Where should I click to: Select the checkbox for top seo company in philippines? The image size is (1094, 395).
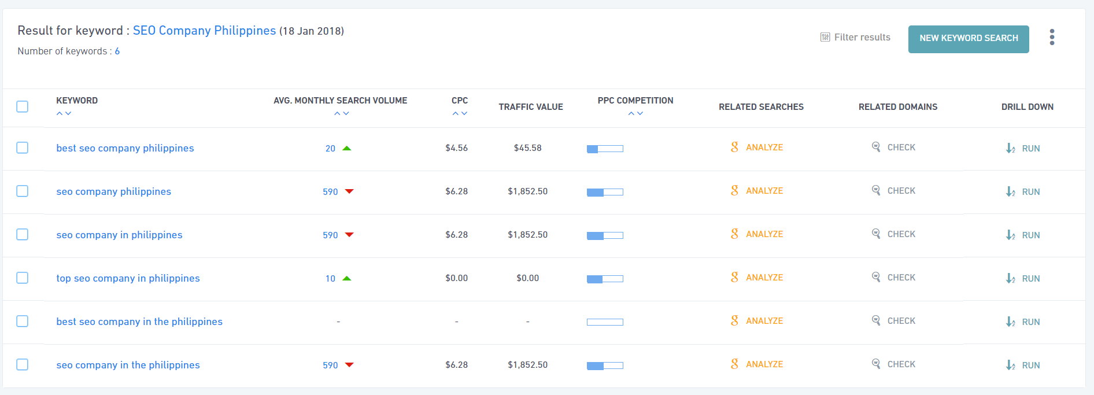(x=23, y=278)
